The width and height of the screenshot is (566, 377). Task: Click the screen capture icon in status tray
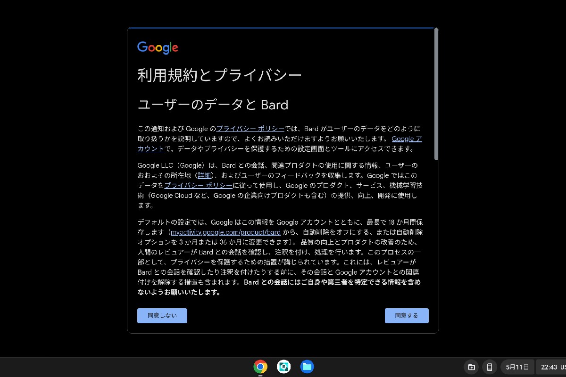coord(471,367)
